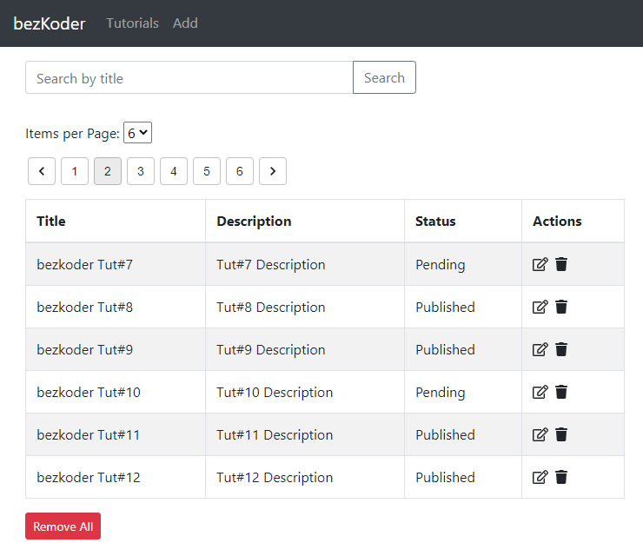Screen dimensions: 643x556
Task: Select the 'bezkoder Tut#8' title cell
Action: coord(116,308)
